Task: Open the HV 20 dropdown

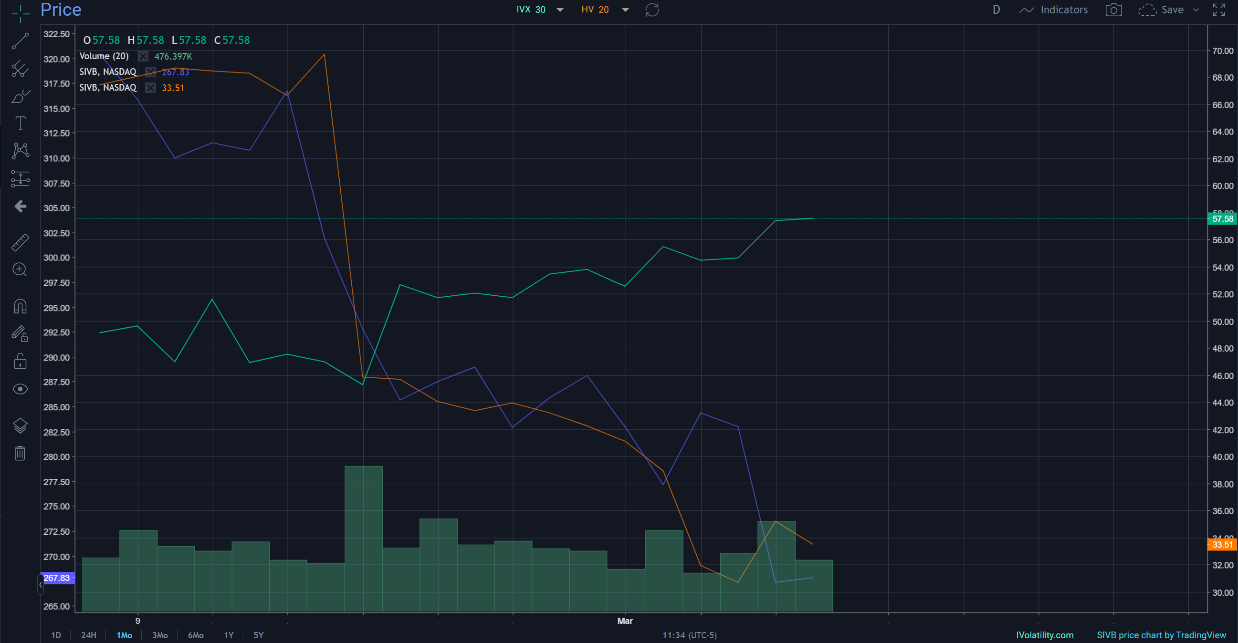Action: [625, 10]
